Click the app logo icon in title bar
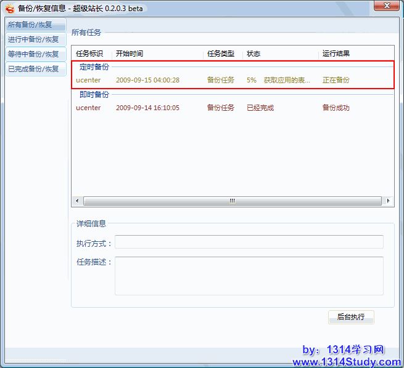Viewport: 404px width, 368px height. 9,8
